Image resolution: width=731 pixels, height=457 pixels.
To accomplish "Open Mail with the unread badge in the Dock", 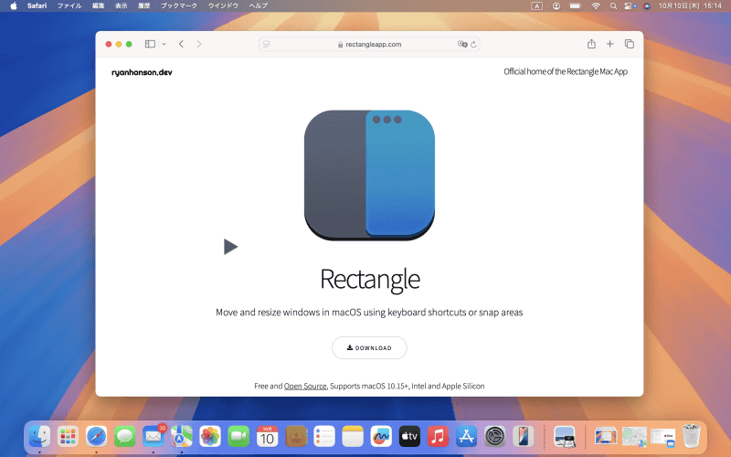I will click(154, 437).
